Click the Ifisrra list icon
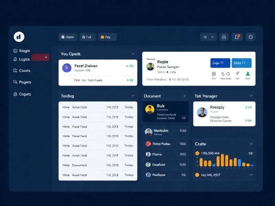Screen dimensions: 275x206 148,154
